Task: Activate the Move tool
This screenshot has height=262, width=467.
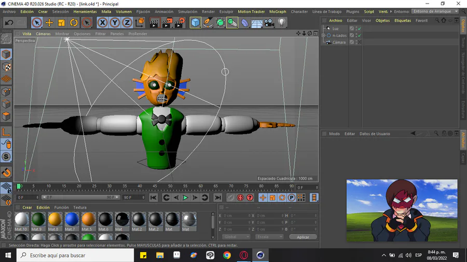Action: tap(49, 23)
